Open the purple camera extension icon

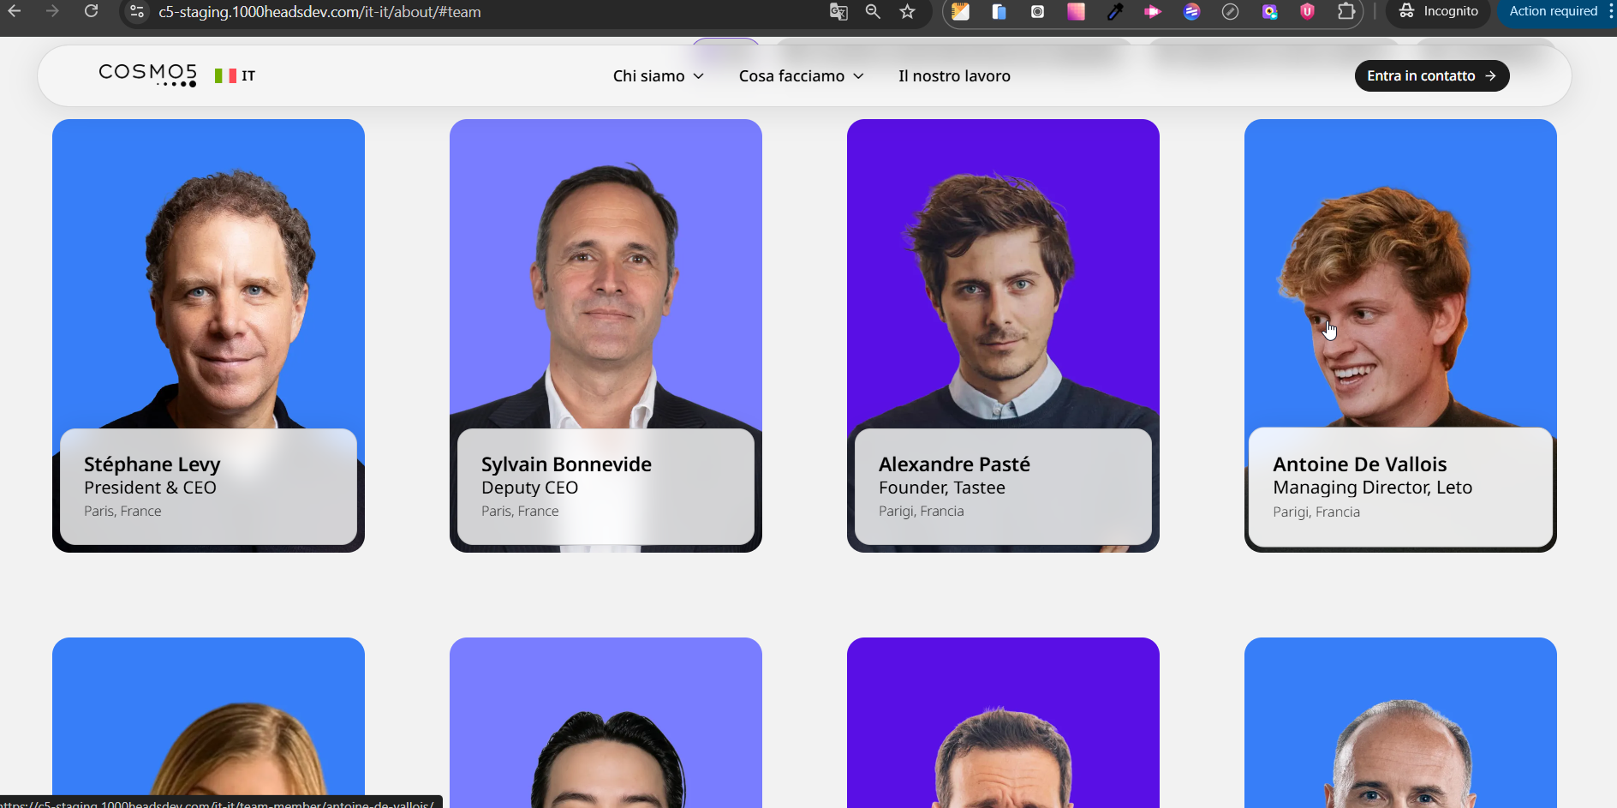pos(1269,11)
